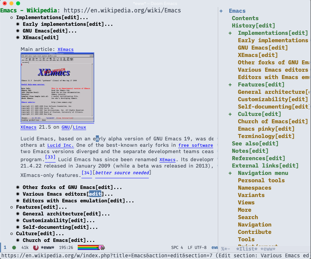Image resolution: width=311 pixels, height=259 pixels.
Task: Open the Linux link in image caption
Action: point(79,127)
